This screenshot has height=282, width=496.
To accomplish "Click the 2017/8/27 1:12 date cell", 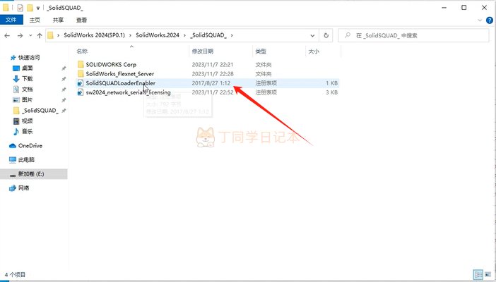I will coord(211,83).
